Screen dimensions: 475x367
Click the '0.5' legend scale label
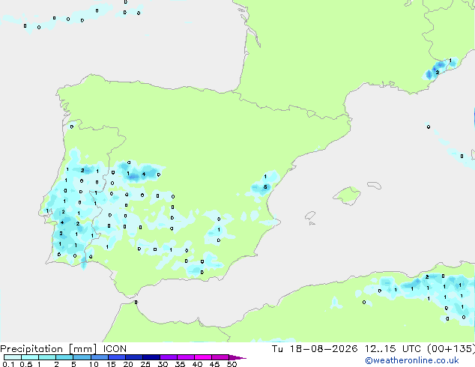(x=25, y=364)
